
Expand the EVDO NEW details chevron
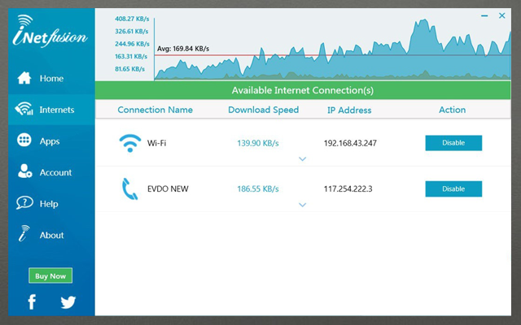pyautogui.click(x=303, y=205)
